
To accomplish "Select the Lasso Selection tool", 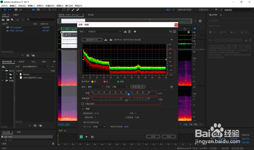I will coord(68,10).
